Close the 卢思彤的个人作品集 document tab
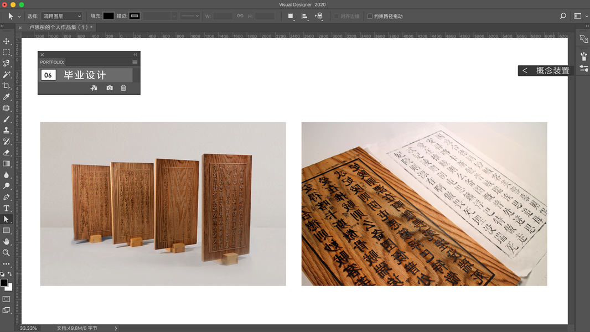The height and width of the screenshot is (332, 590). point(20,28)
